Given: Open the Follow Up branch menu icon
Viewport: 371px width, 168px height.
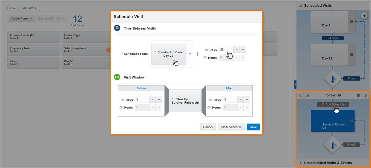Looking at the screenshot, I should click(358, 96).
